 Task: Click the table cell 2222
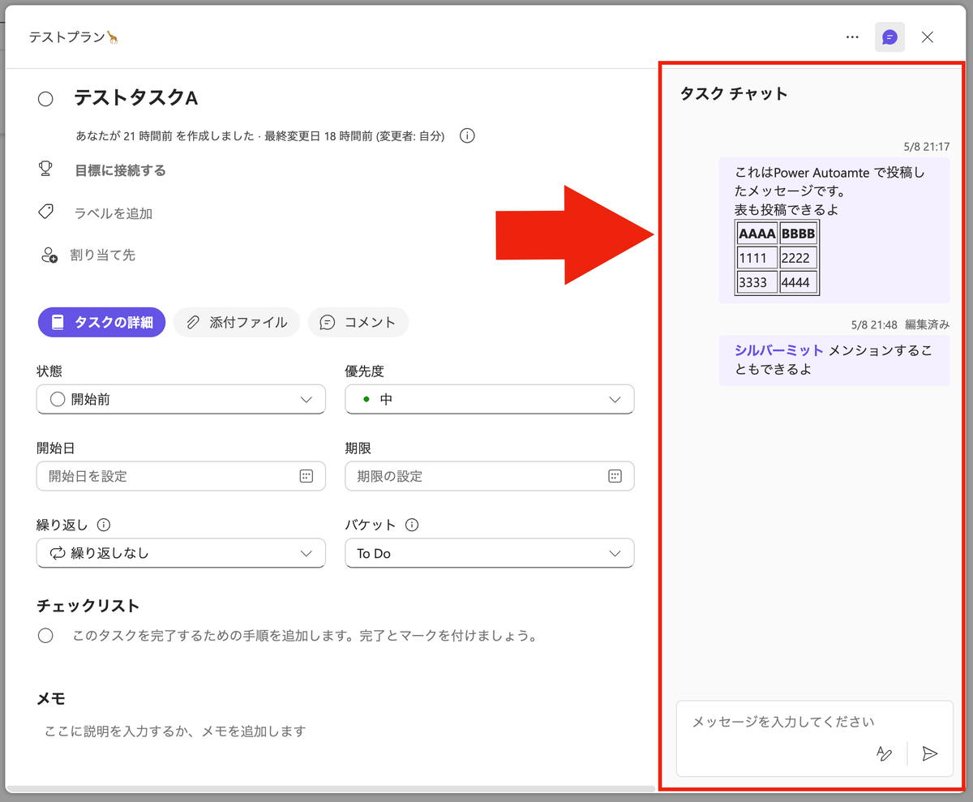click(x=799, y=258)
